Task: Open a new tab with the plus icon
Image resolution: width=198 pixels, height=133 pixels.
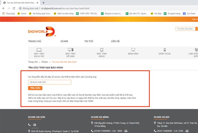Action: (x=44, y=3)
